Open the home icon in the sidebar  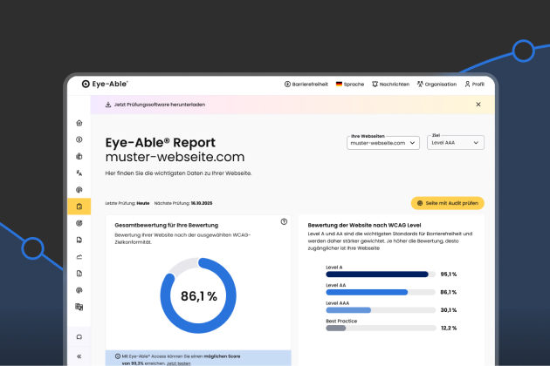pos(79,123)
